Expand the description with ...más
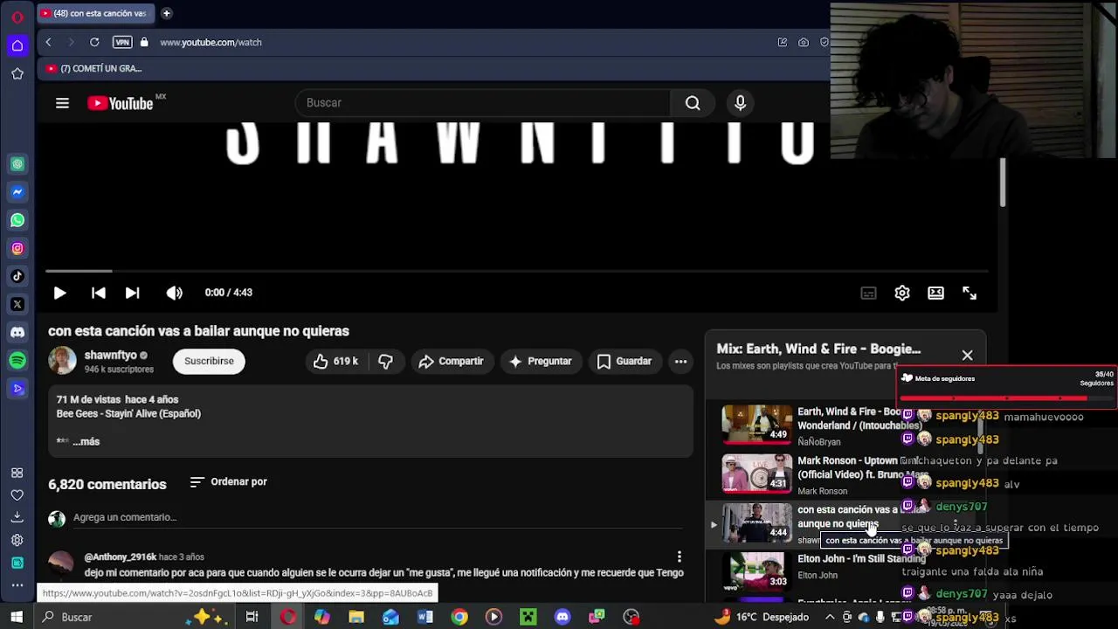The image size is (1118, 629). pos(86,441)
